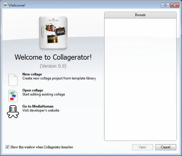Click the Open collage colored shapes icon

pos(13,96)
